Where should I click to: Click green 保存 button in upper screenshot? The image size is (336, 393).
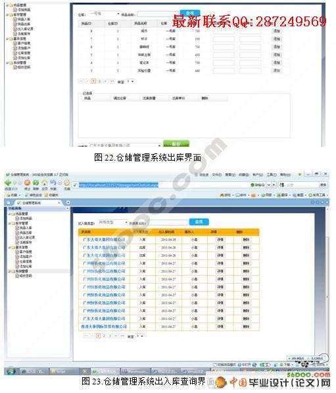(176, 144)
